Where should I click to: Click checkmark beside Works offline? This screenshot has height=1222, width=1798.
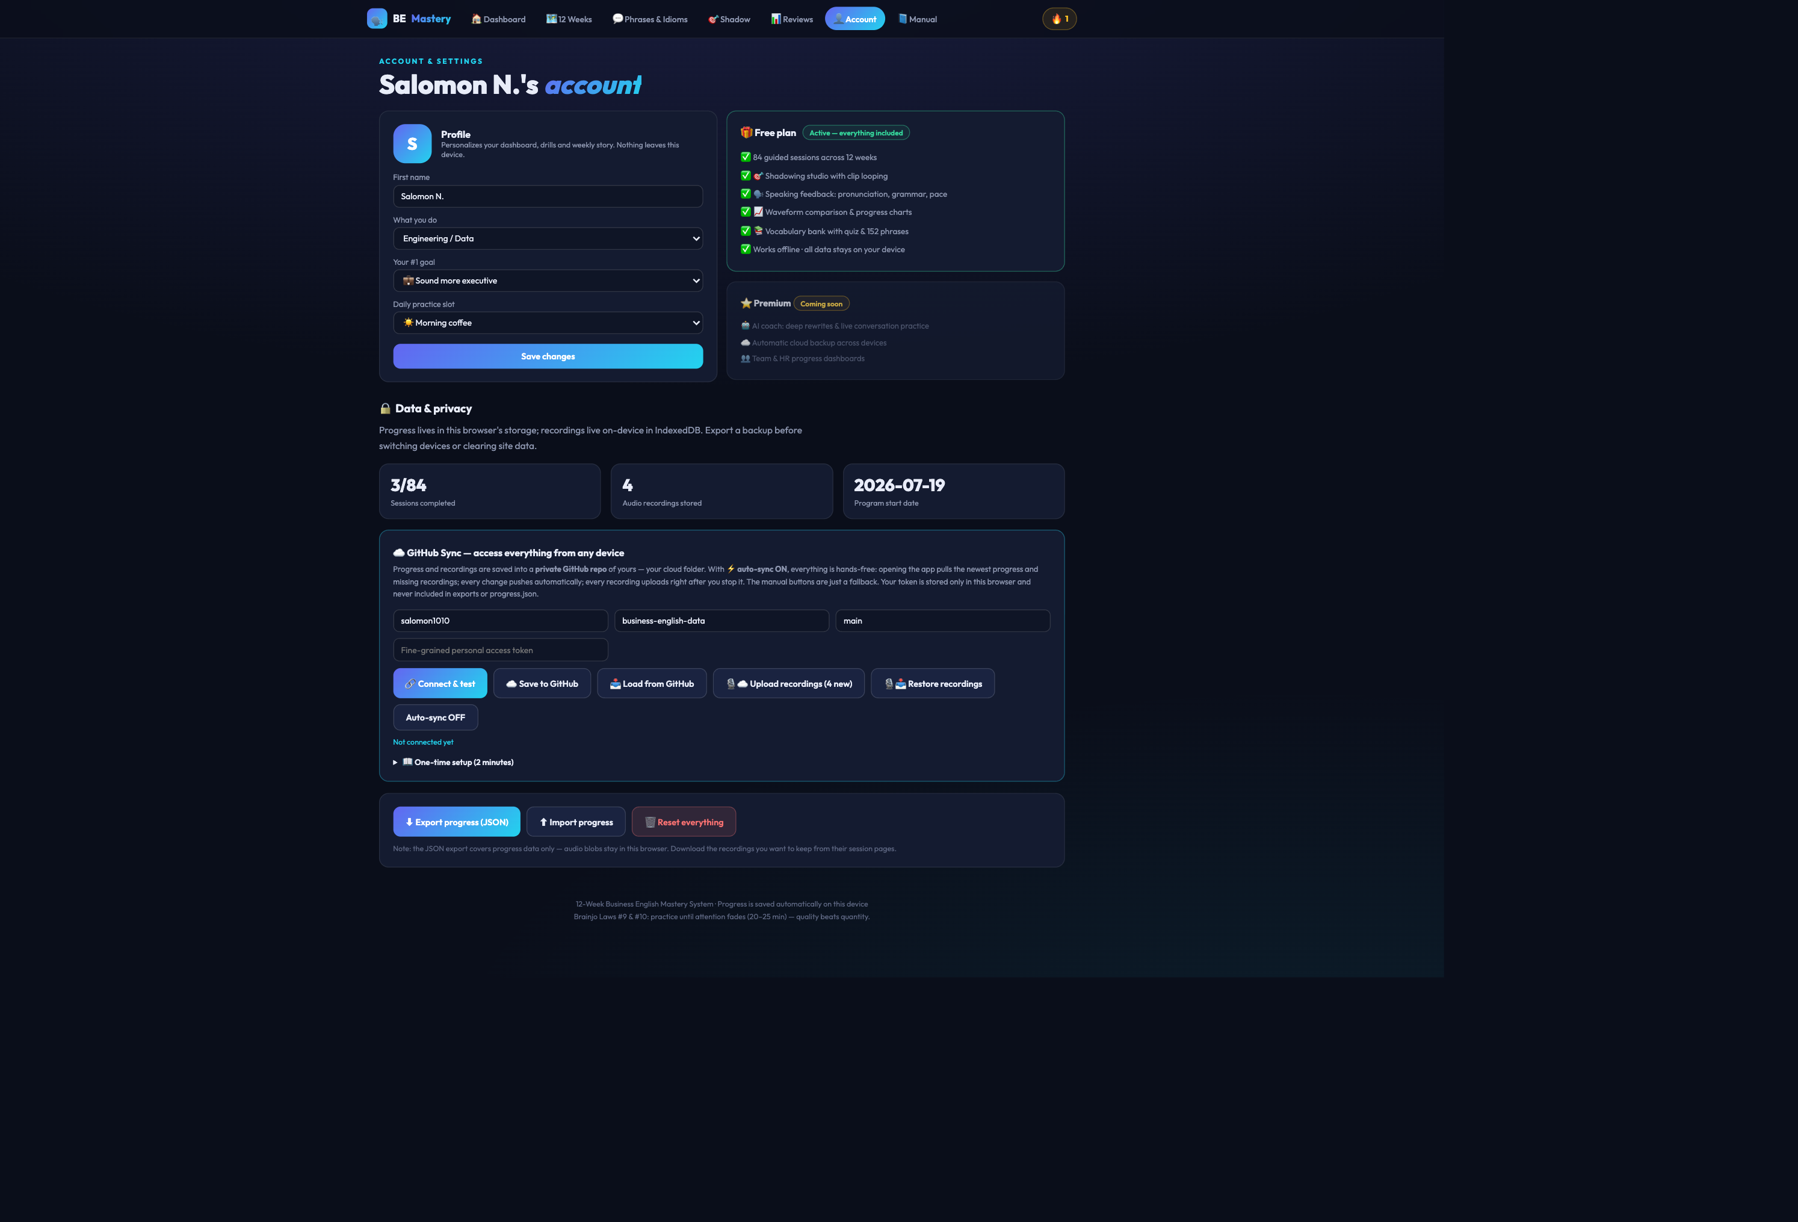coord(746,249)
